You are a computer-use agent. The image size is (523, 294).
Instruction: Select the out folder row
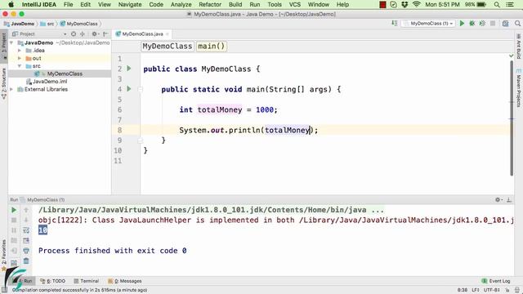[x=60, y=58]
